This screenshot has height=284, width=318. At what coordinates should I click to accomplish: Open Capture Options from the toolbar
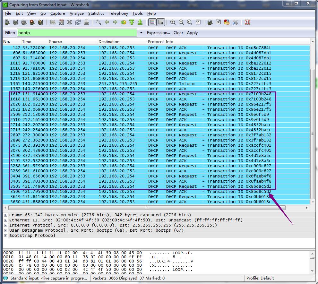click(16, 22)
